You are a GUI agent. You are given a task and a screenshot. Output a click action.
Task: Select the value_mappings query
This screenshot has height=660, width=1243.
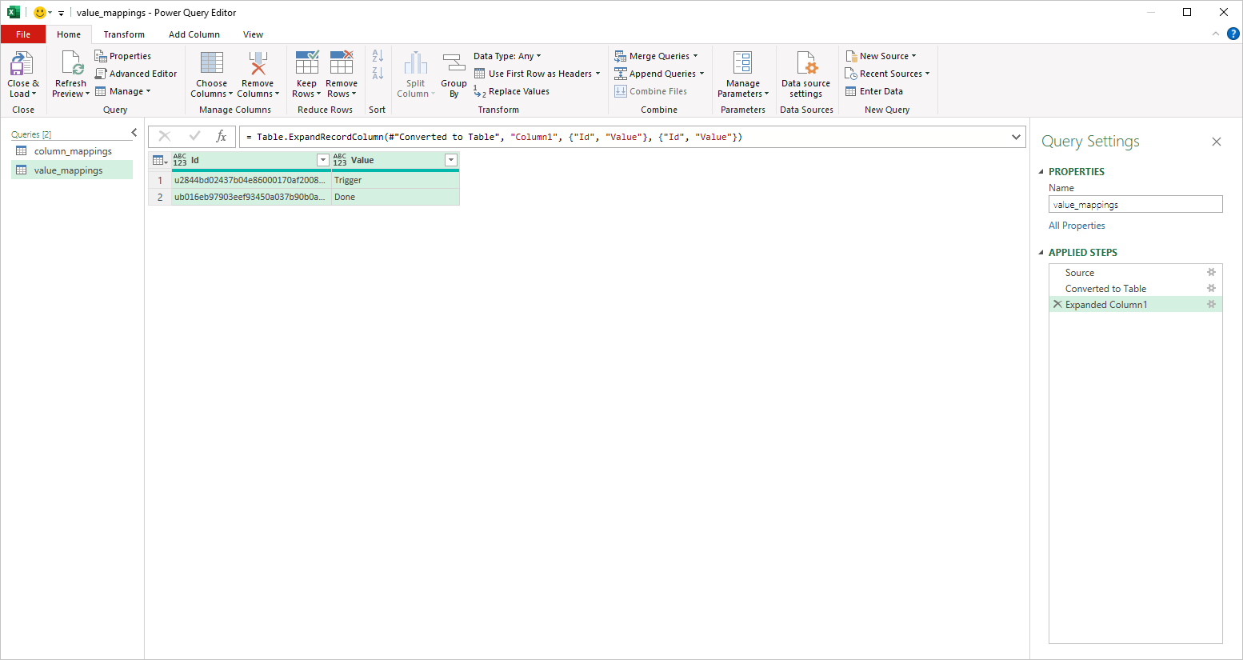click(x=72, y=170)
